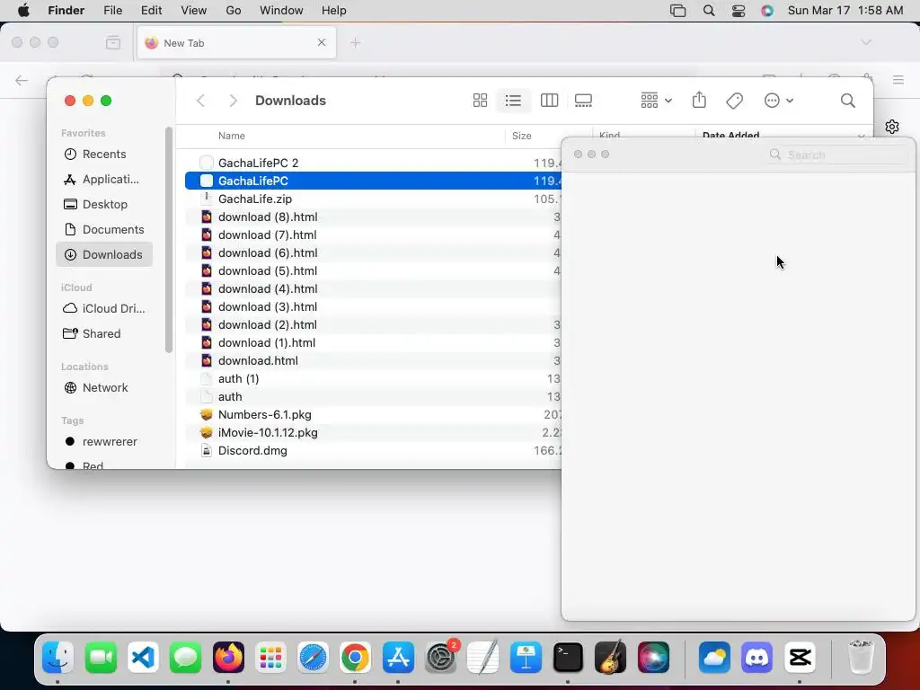Switch Finder to icon view

coord(480,101)
